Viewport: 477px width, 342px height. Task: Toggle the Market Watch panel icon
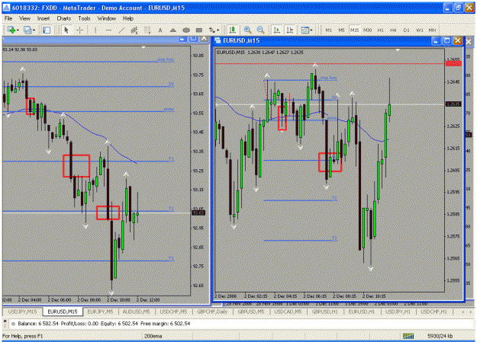47,30
